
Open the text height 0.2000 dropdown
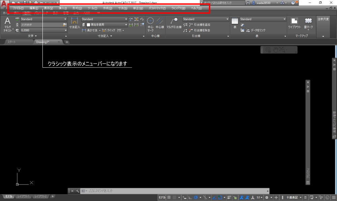tap(43, 30)
